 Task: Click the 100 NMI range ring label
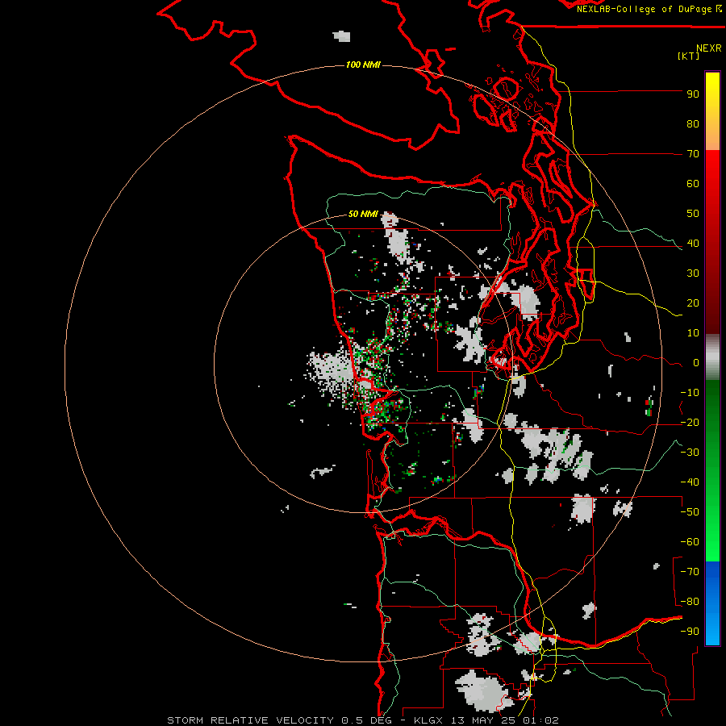(363, 65)
